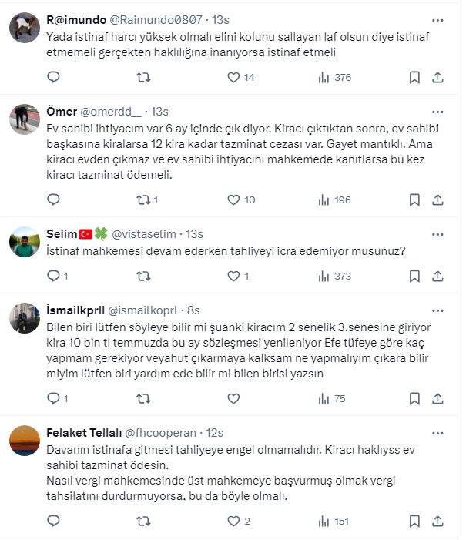Bookmark Ömer's tweet
The width and height of the screenshot is (466, 540).
(414, 200)
